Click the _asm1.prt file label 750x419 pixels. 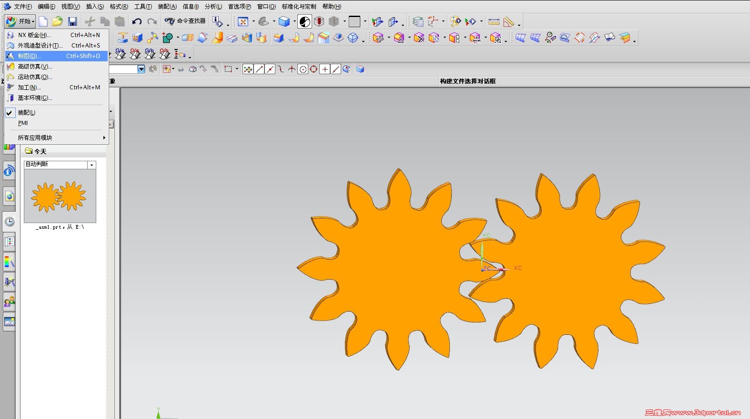pyautogui.click(x=60, y=227)
